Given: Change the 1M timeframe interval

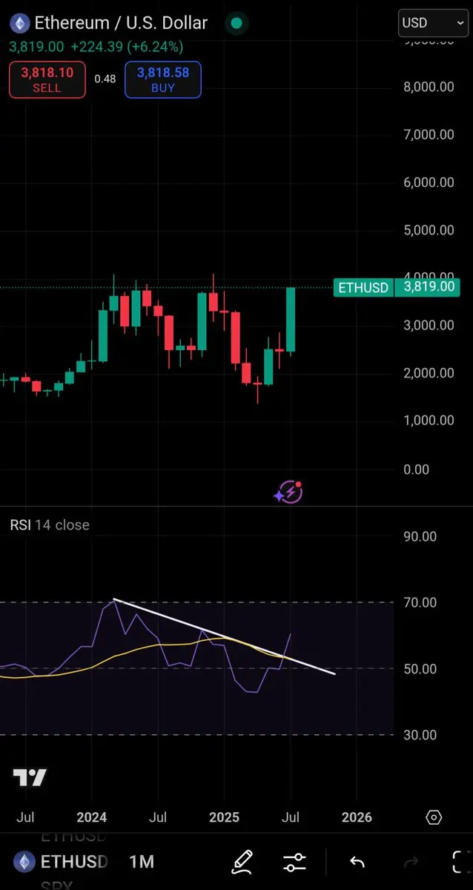Looking at the screenshot, I should (x=142, y=862).
